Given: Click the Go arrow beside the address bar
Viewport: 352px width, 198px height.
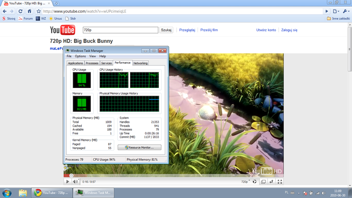Looking at the screenshot, I should coord(327,11).
